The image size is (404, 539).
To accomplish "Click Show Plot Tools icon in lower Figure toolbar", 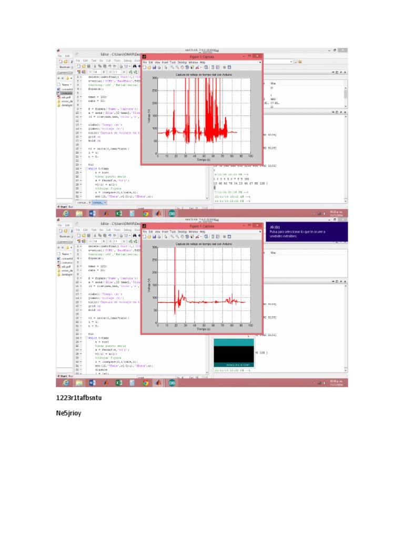I will point(229,236).
